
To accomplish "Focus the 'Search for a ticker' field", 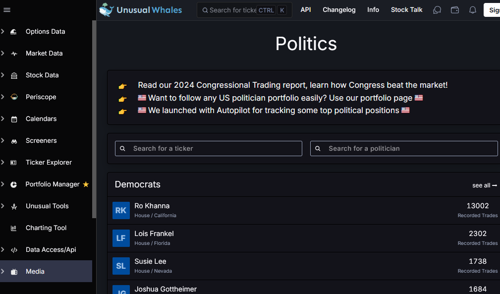I will pyautogui.click(x=209, y=149).
